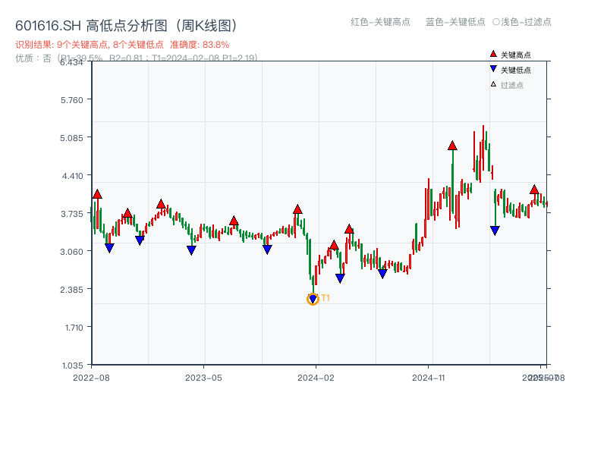Click the blue 关键低点 triangle icon in legend
607x455 pixels.
pos(492,70)
